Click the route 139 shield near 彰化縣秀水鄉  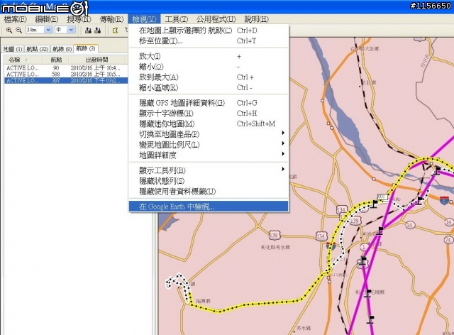click(x=274, y=235)
